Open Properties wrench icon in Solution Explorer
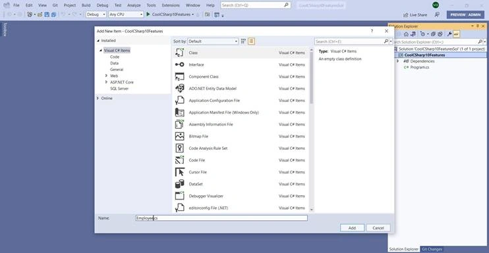The width and height of the screenshot is (489, 253). click(x=449, y=34)
